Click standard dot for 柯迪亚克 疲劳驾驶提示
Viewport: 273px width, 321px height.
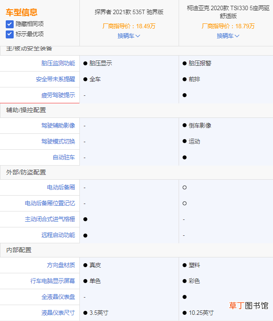pyautogui.click(x=184, y=95)
